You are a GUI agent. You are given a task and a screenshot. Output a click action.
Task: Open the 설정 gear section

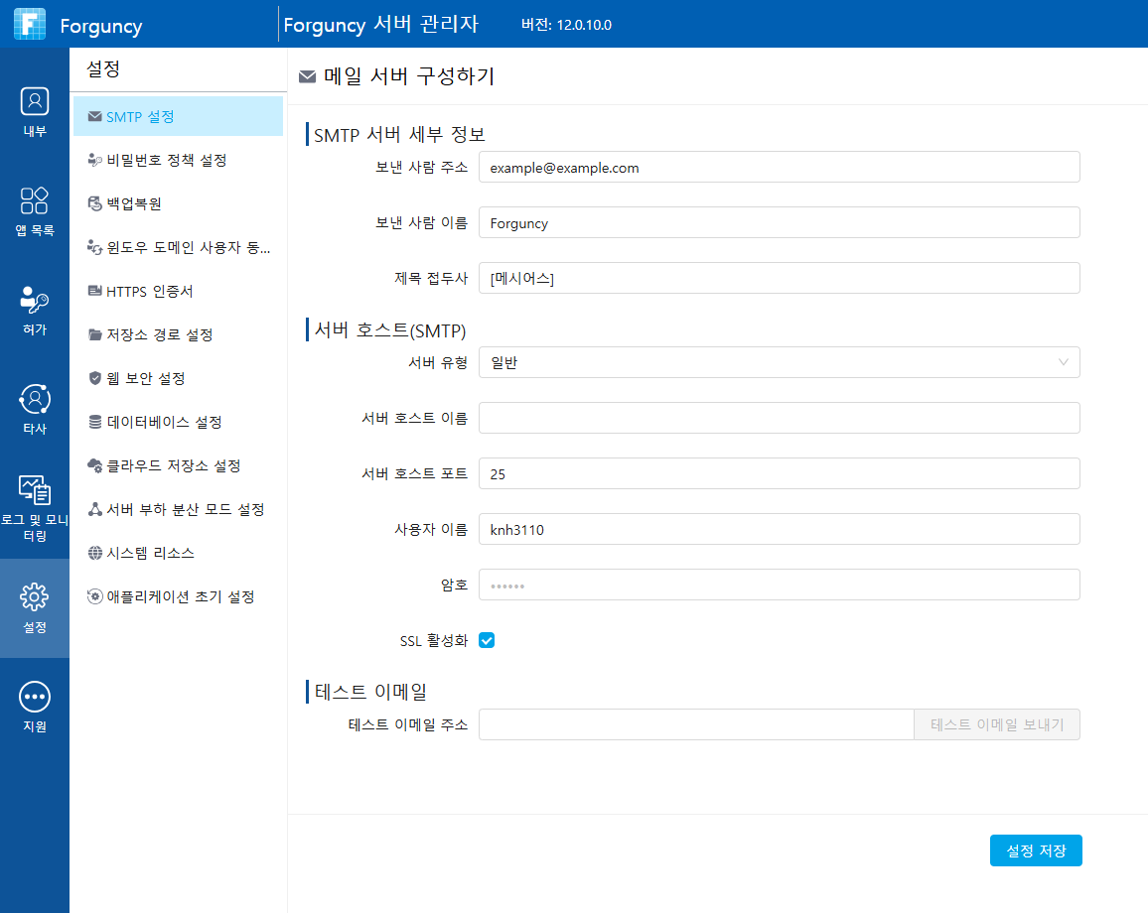click(35, 608)
